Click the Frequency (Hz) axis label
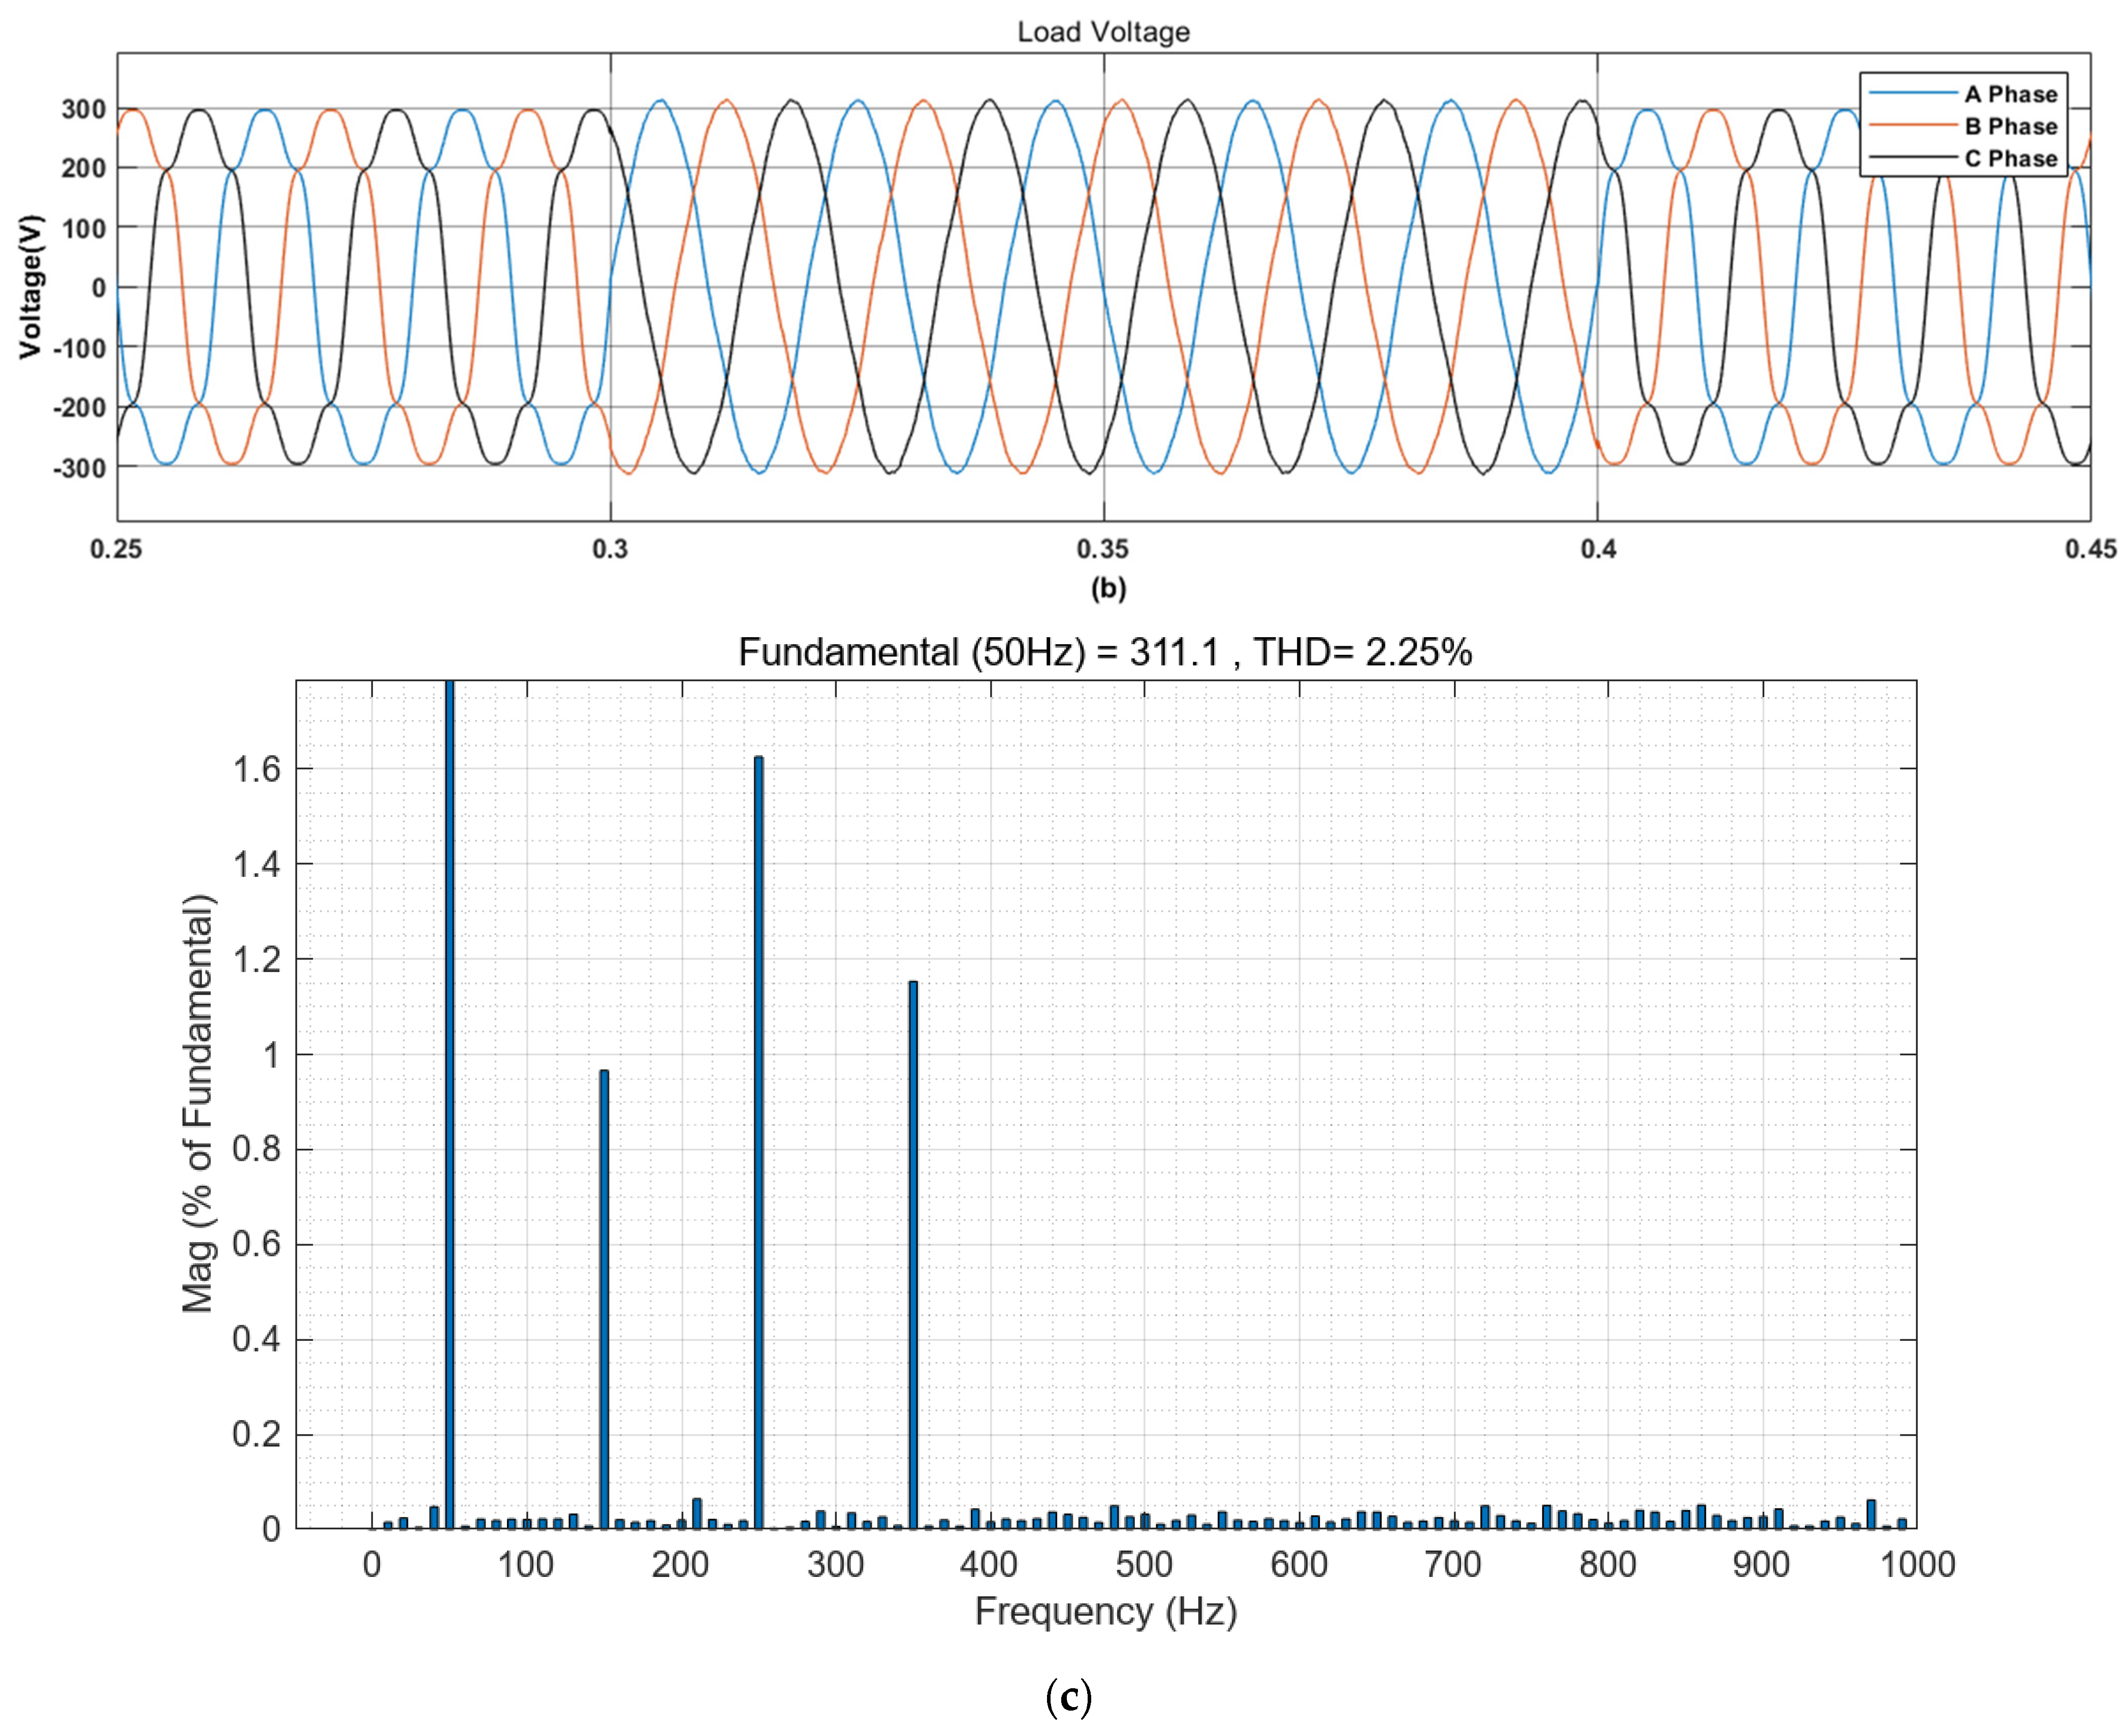 1105,1612
